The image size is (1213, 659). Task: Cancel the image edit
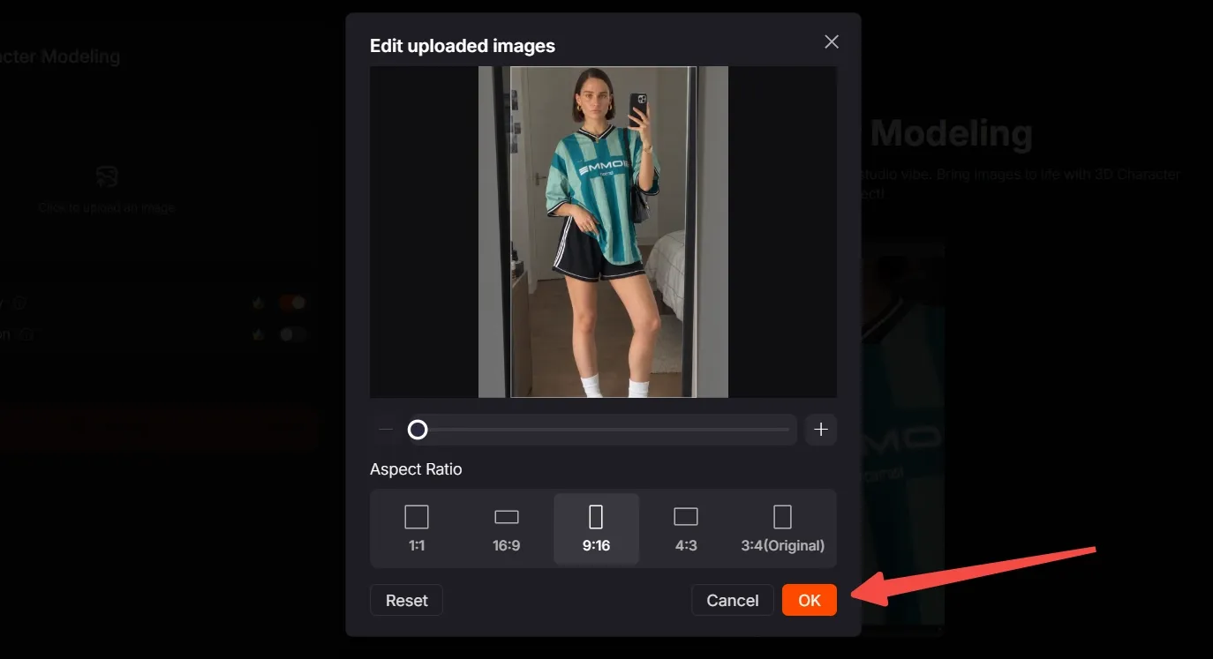(733, 600)
